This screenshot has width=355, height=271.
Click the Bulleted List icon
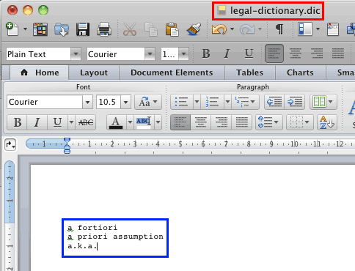coord(181,102)
